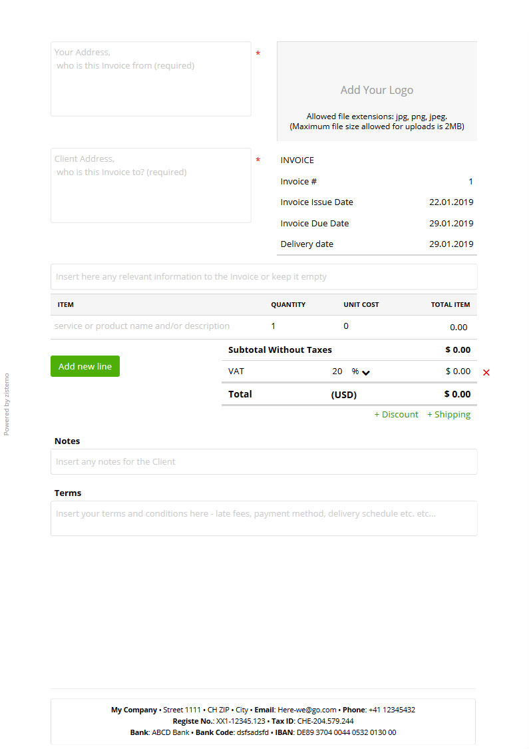Change the Delivery date value
This screenshot has width=529, height=749.
click(450, 244)
